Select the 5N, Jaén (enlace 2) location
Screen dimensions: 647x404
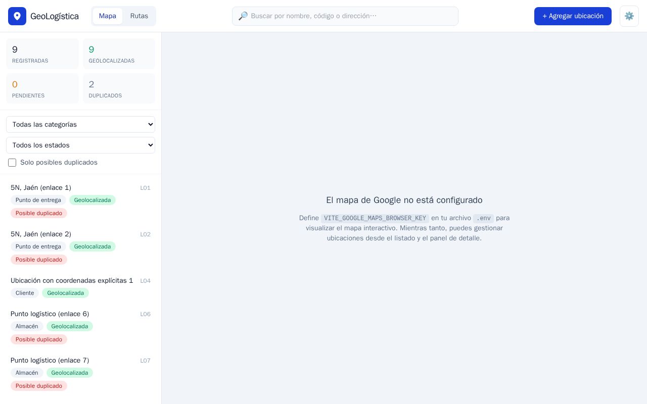(80, 247)
